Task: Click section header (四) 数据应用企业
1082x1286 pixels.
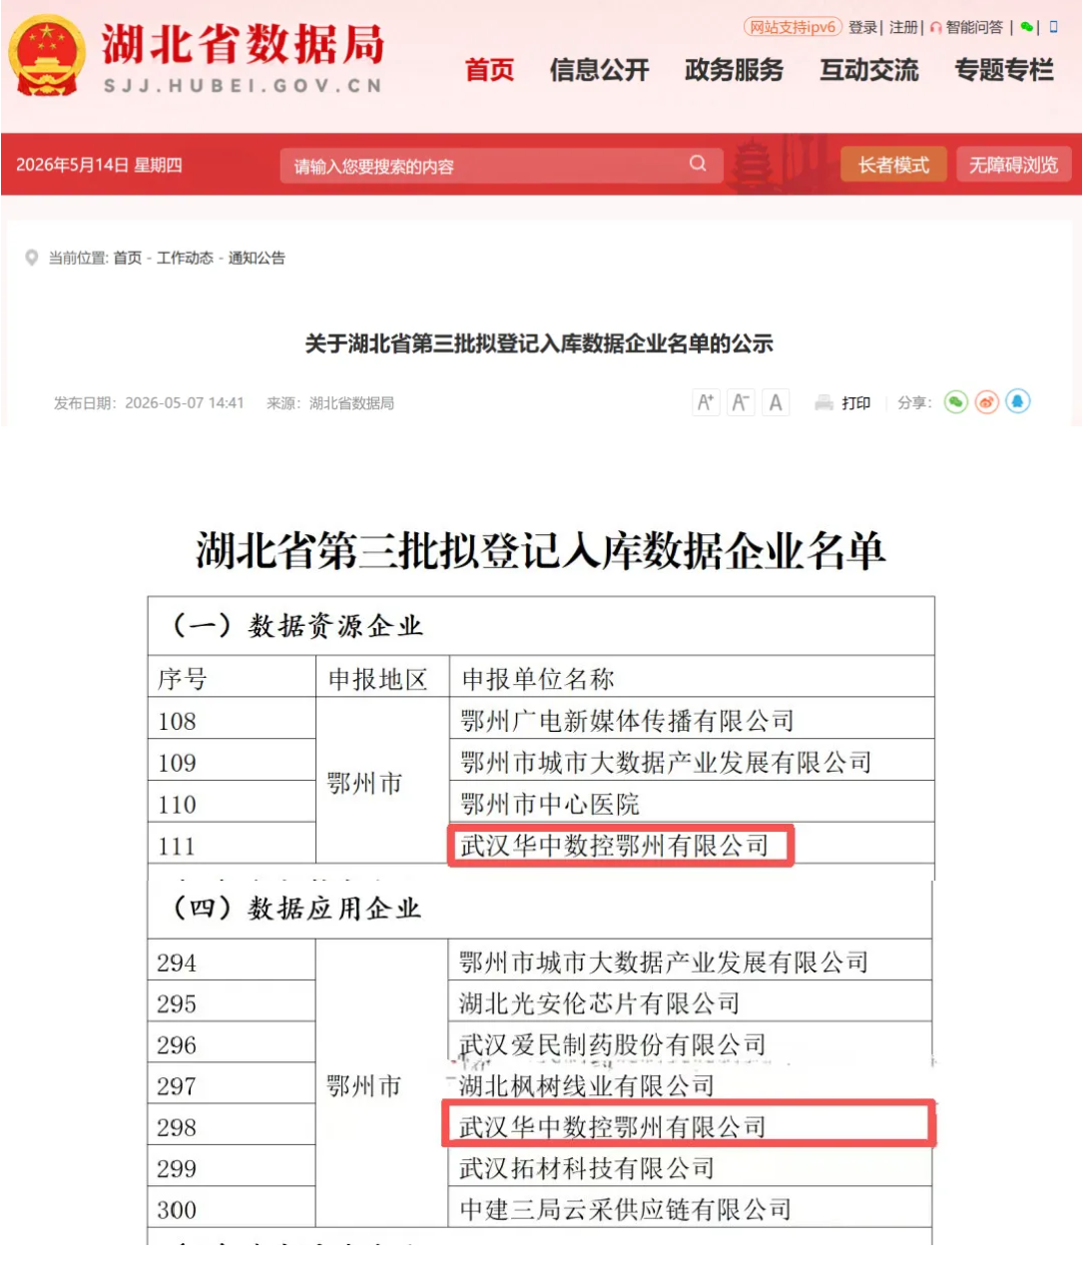Action: point(296,909)
